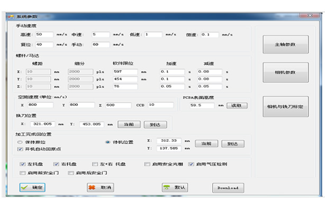325x208 pixels.
Task: Click X axis 软件限位 field 597
Action: 125,72
